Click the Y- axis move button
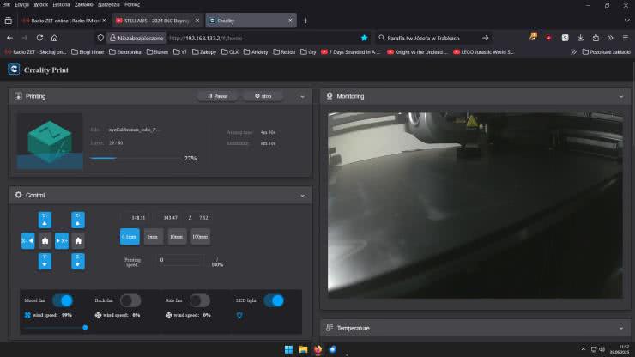Screen dimensions: 635x357 pos(45,262)
